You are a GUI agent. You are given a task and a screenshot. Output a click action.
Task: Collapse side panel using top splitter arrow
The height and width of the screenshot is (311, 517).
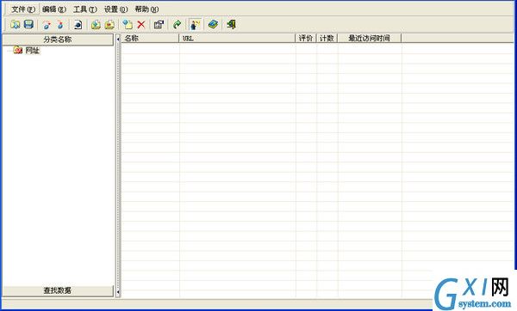coord(118,40)
